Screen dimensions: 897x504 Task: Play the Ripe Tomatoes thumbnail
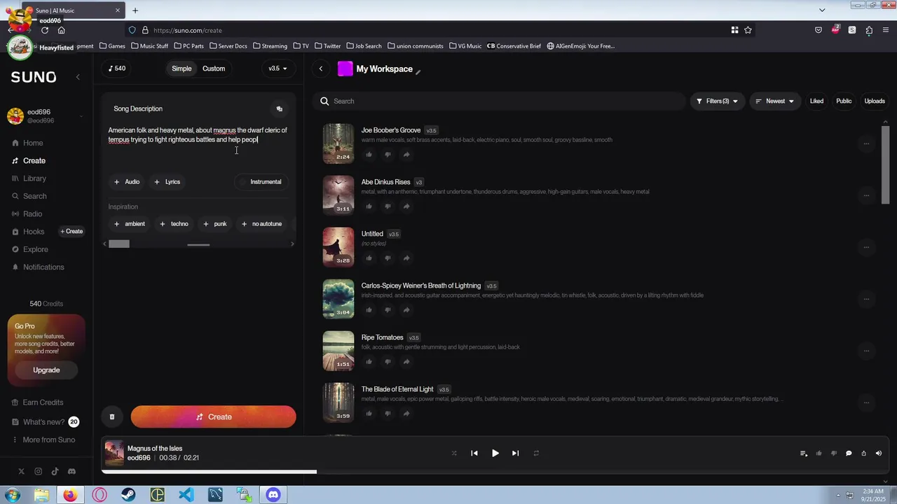point(338,351)
